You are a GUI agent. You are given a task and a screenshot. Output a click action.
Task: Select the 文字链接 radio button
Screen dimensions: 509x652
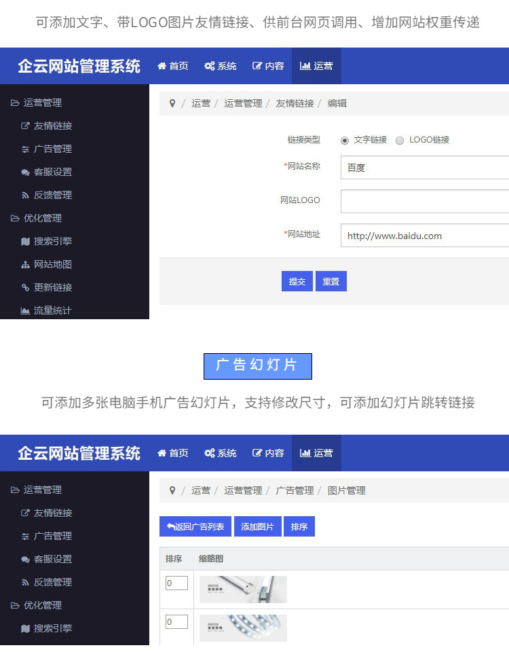click(x=345, y=140)
